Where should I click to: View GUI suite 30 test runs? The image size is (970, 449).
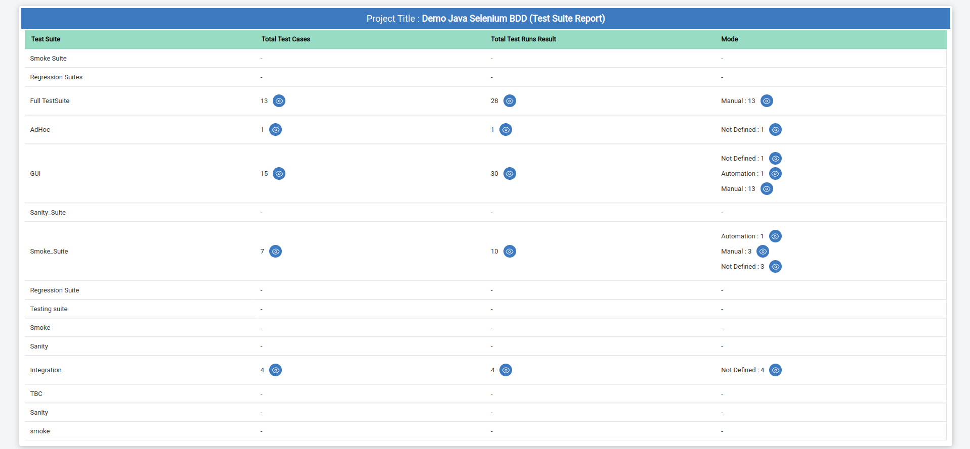coord(510,174)
